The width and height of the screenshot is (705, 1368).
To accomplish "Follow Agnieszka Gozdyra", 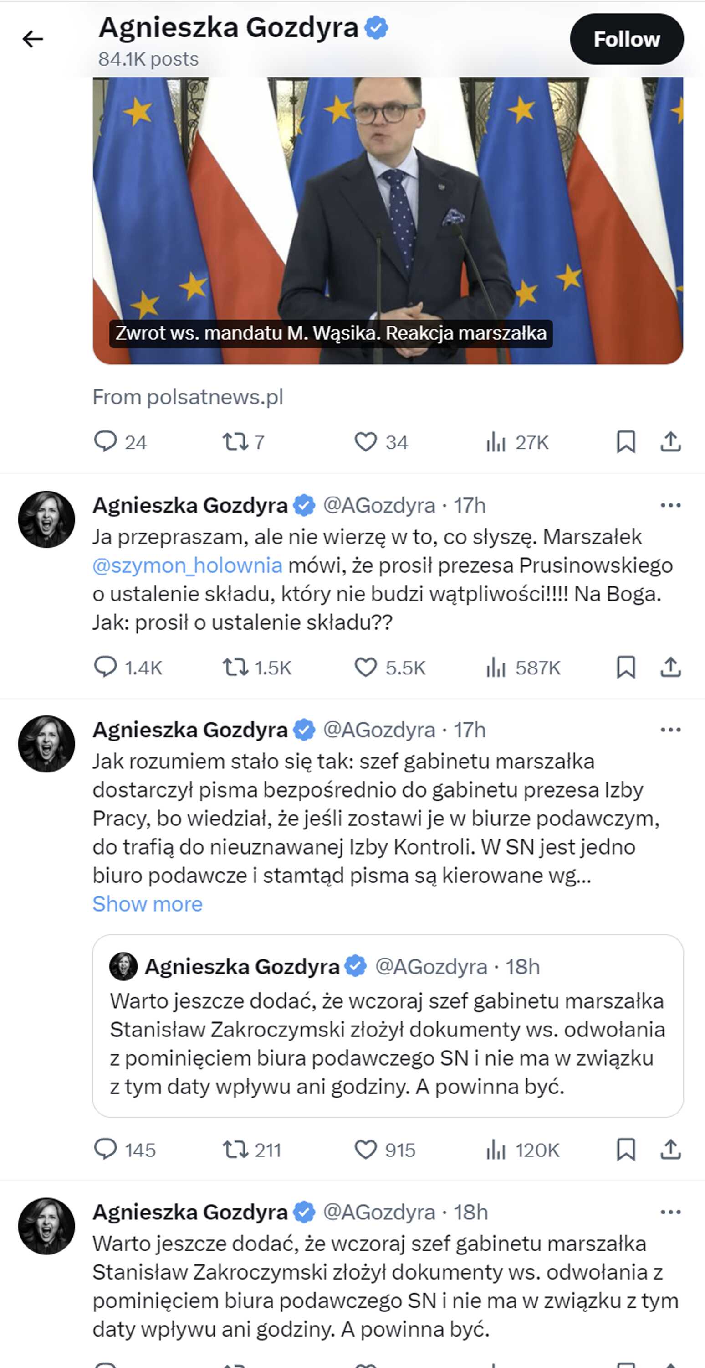I will point(627,39).
